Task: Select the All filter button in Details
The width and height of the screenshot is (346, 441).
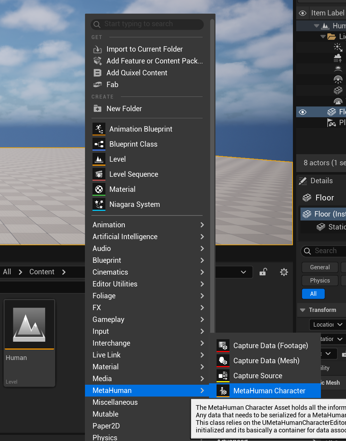Action: pyautogui.click(x=313, y=294)
